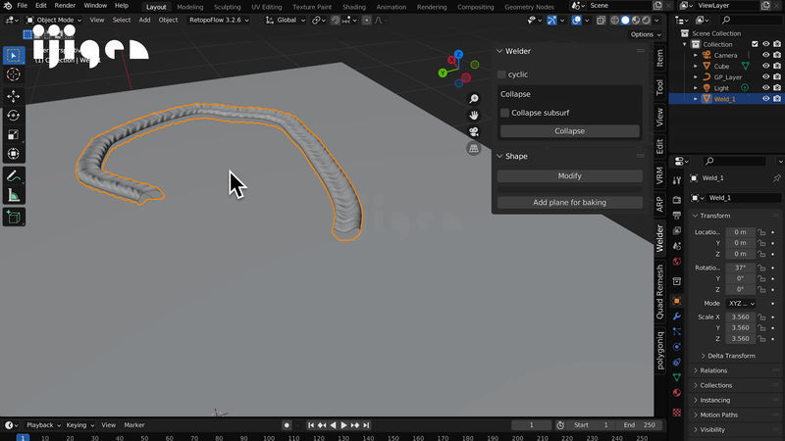Select the Rotate tool
The width and height of the screenshot is (785, 441).
(14, 115)
